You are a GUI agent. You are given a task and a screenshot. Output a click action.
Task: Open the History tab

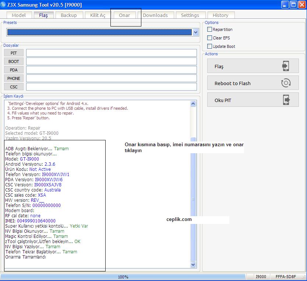220,15
